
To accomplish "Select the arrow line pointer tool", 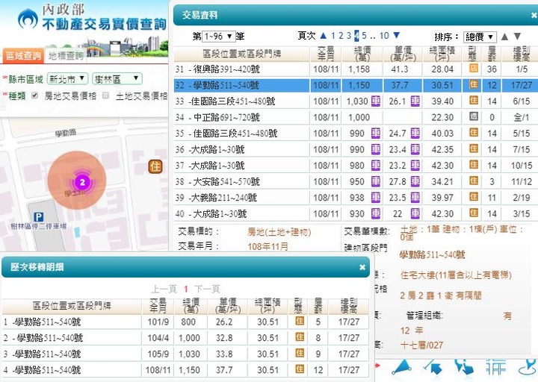I will (x=433, y=368).
